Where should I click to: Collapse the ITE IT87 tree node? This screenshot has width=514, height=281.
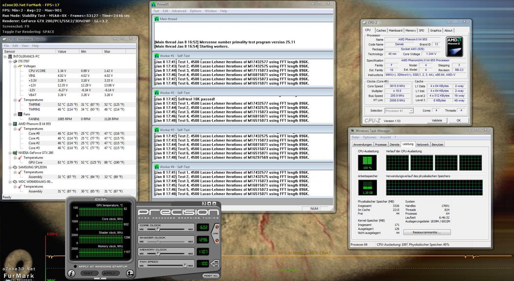click(10, 61)
